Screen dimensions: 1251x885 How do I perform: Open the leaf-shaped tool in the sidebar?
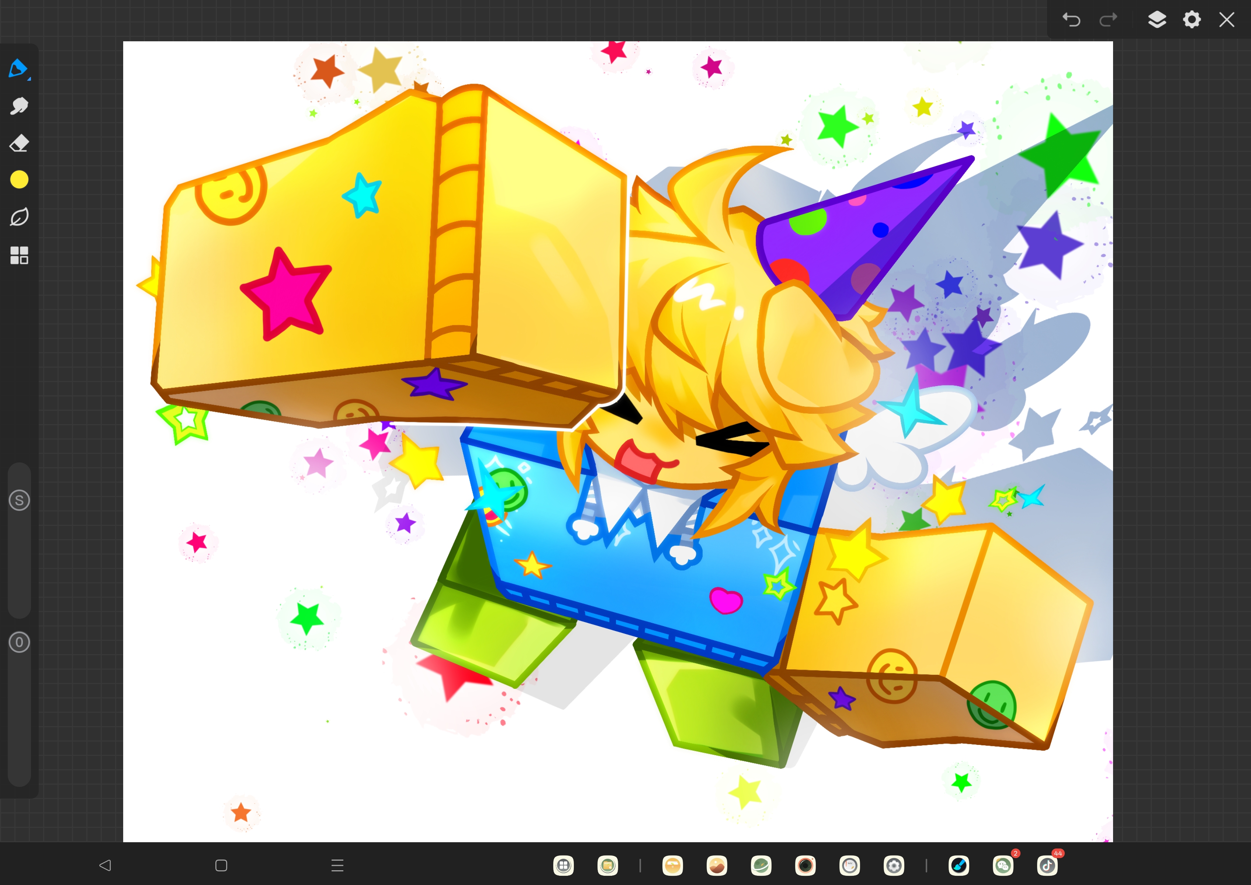(x=19, y=217)
